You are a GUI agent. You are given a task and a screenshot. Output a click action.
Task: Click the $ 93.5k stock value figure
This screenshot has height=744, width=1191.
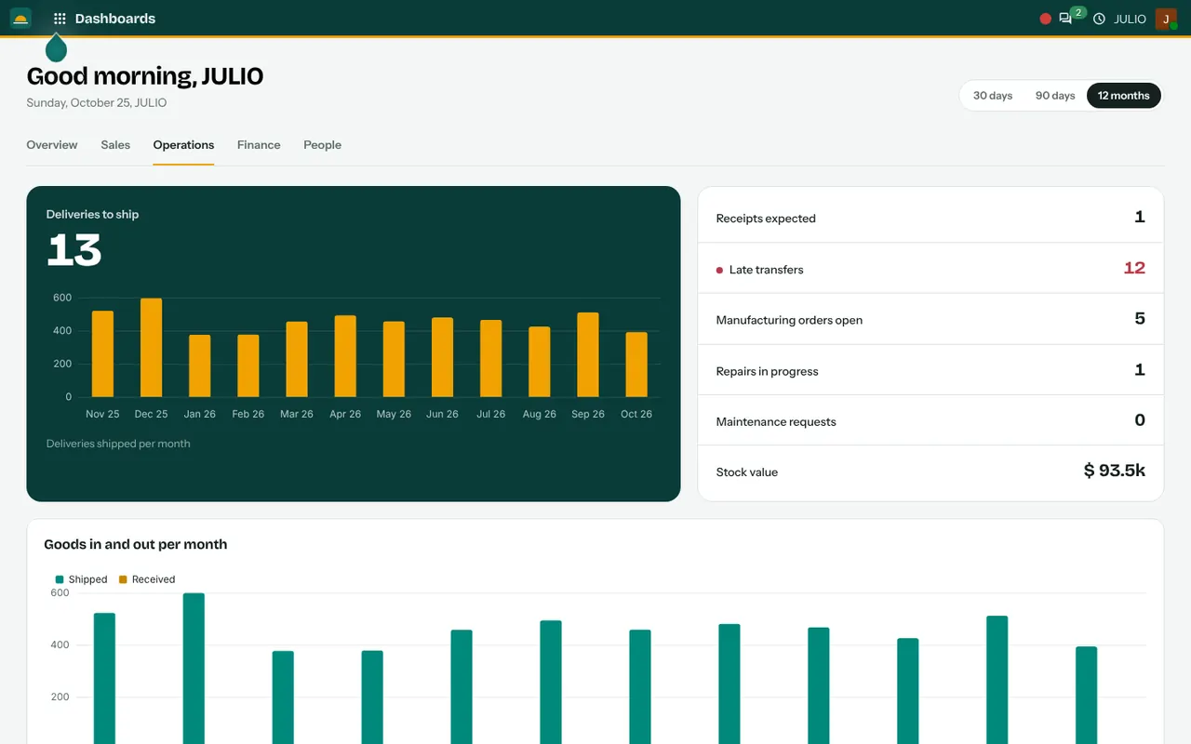click(x=1115, y=471)
